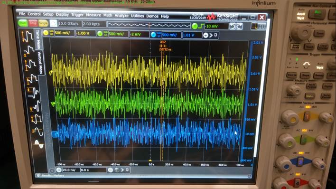Click the red Stop acquisition button
This screenshot has height=189, width=336.
(x=33, y=23)
